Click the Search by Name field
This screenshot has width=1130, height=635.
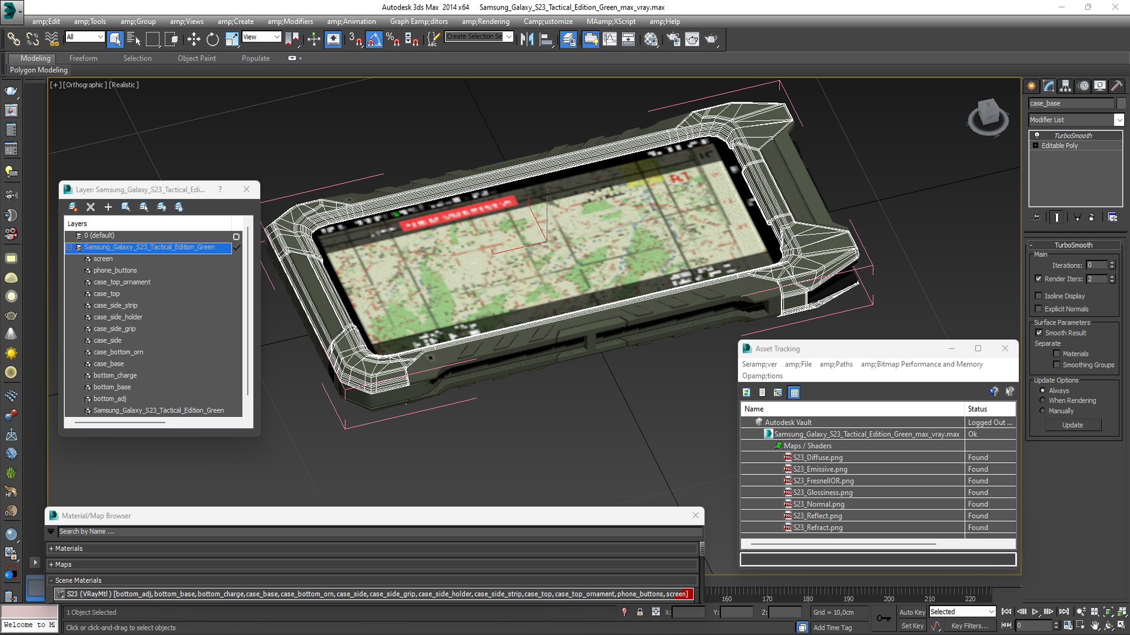[x=380, y=532]
